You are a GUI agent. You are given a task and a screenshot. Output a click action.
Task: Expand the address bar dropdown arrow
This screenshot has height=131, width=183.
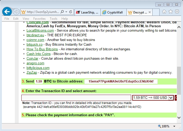coord(66,12)
